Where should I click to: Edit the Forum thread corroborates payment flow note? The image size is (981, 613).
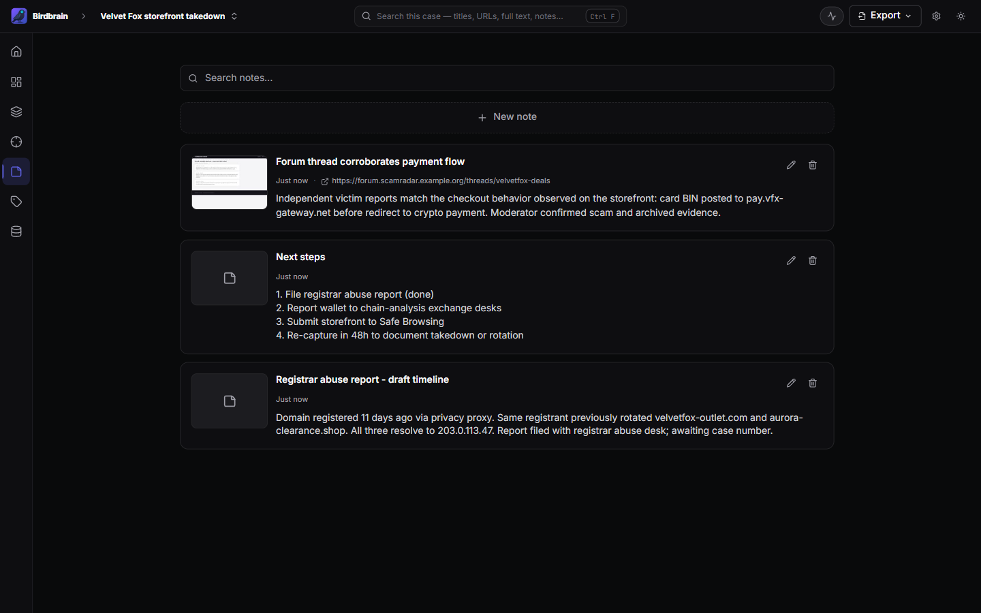click(791, 165)
